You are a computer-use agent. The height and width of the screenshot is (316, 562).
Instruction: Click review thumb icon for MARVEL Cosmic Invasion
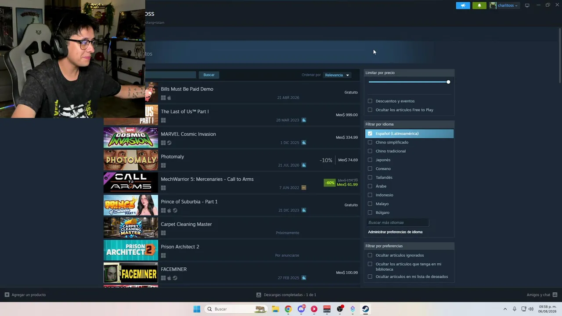(x=304, y=143)
